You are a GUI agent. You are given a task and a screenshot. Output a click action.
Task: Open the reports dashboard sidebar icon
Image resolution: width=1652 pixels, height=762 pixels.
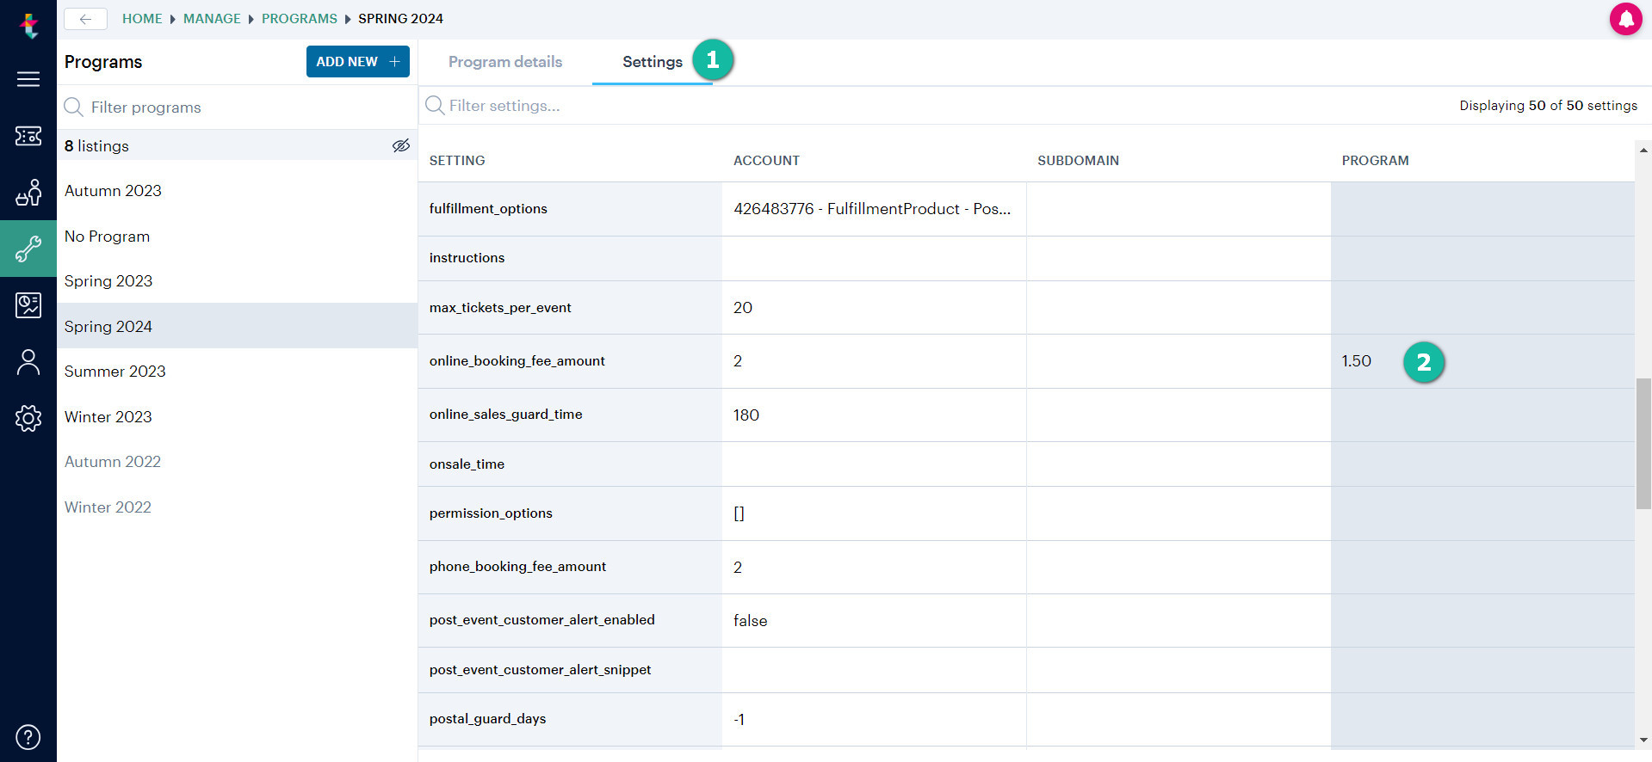coord(28,304)
